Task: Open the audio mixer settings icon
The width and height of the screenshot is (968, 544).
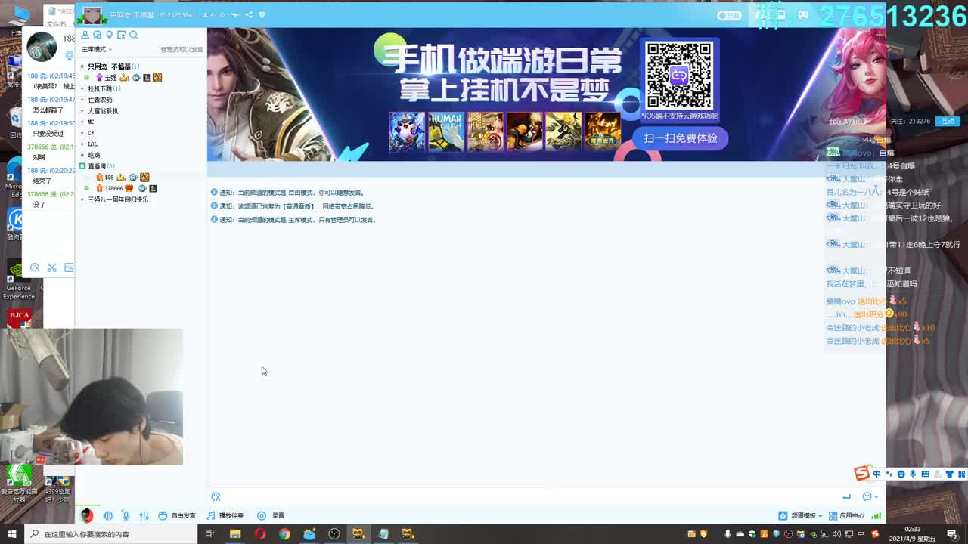Action: pos(145,515)
